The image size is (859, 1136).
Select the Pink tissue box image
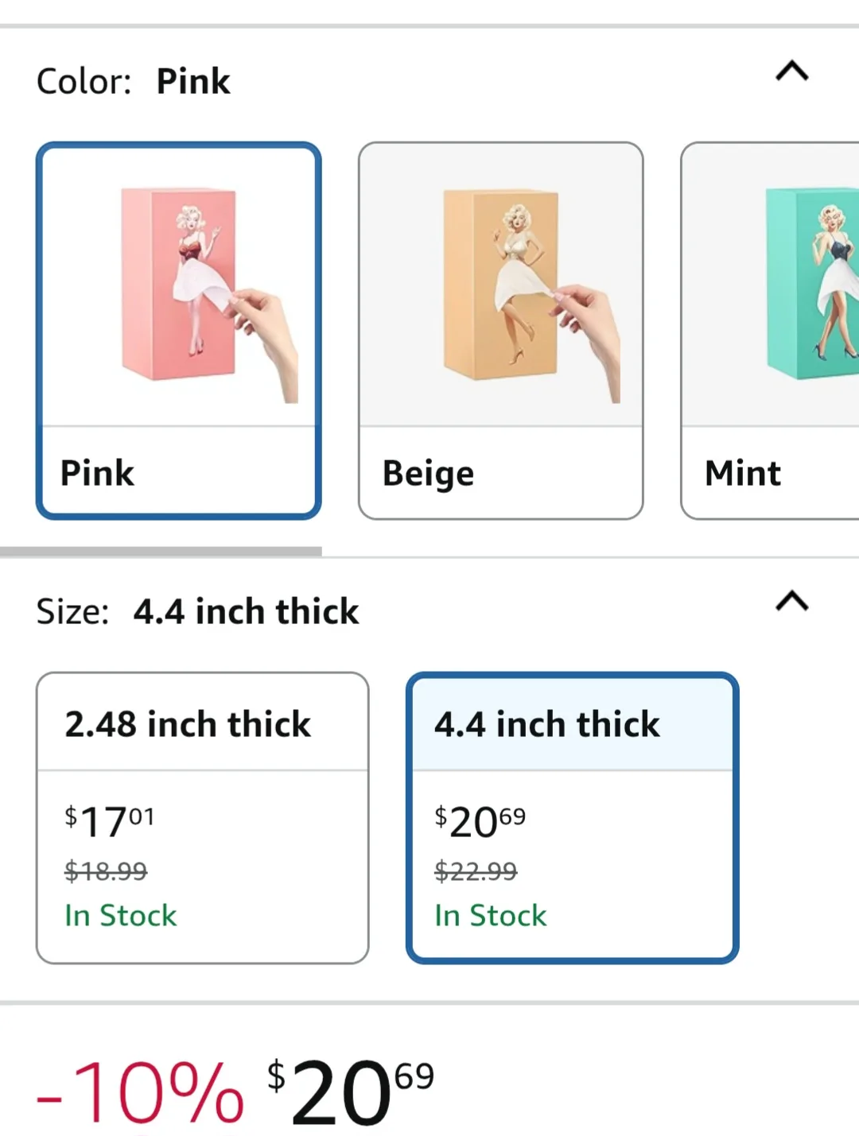(179, 286)
